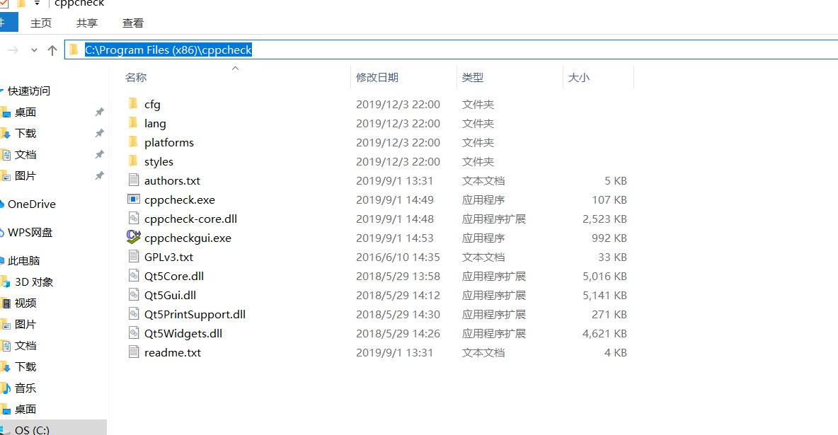838x435 pixels.
Task: Open the cfg folder icon
Action: pyautogui.click(x=134, y=104)
